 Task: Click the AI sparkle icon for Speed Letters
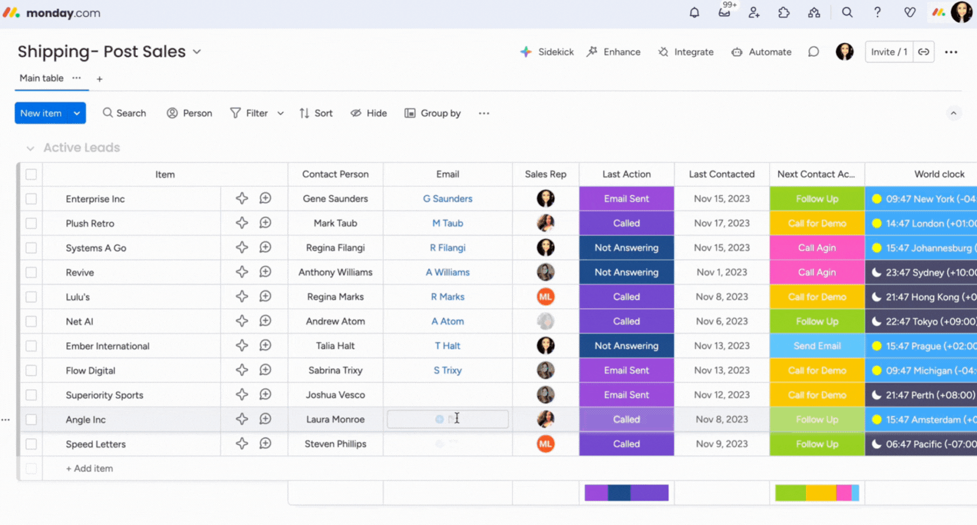pos(242,444)
